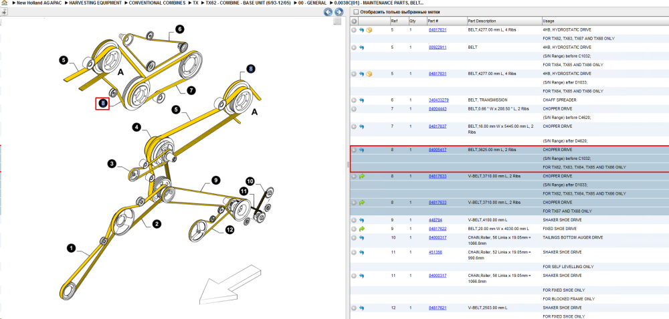The image size is (669, 319).
Task: Open part number link 448794
Action: [x=435, y=220]
